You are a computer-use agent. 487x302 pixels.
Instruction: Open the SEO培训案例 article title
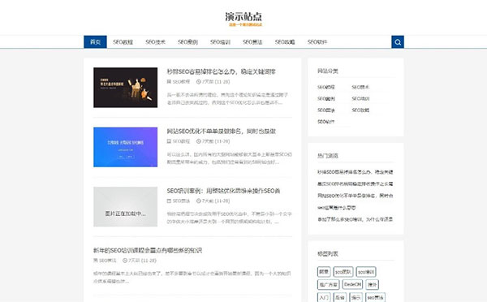tap(223, 191)
